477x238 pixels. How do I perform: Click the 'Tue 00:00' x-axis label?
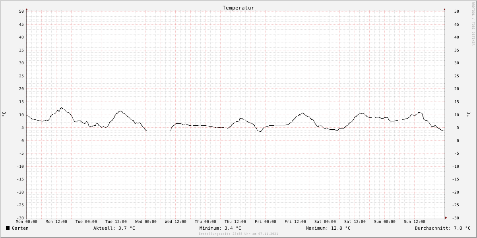pos(86,222)
